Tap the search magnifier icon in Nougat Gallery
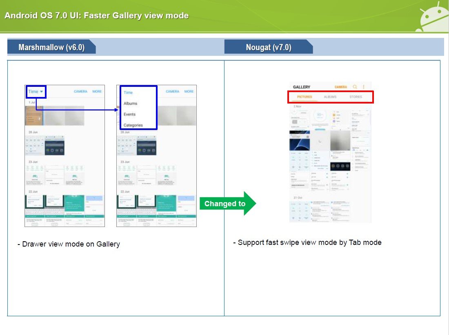This screenshot has width=449, height=335. point(355,87)
